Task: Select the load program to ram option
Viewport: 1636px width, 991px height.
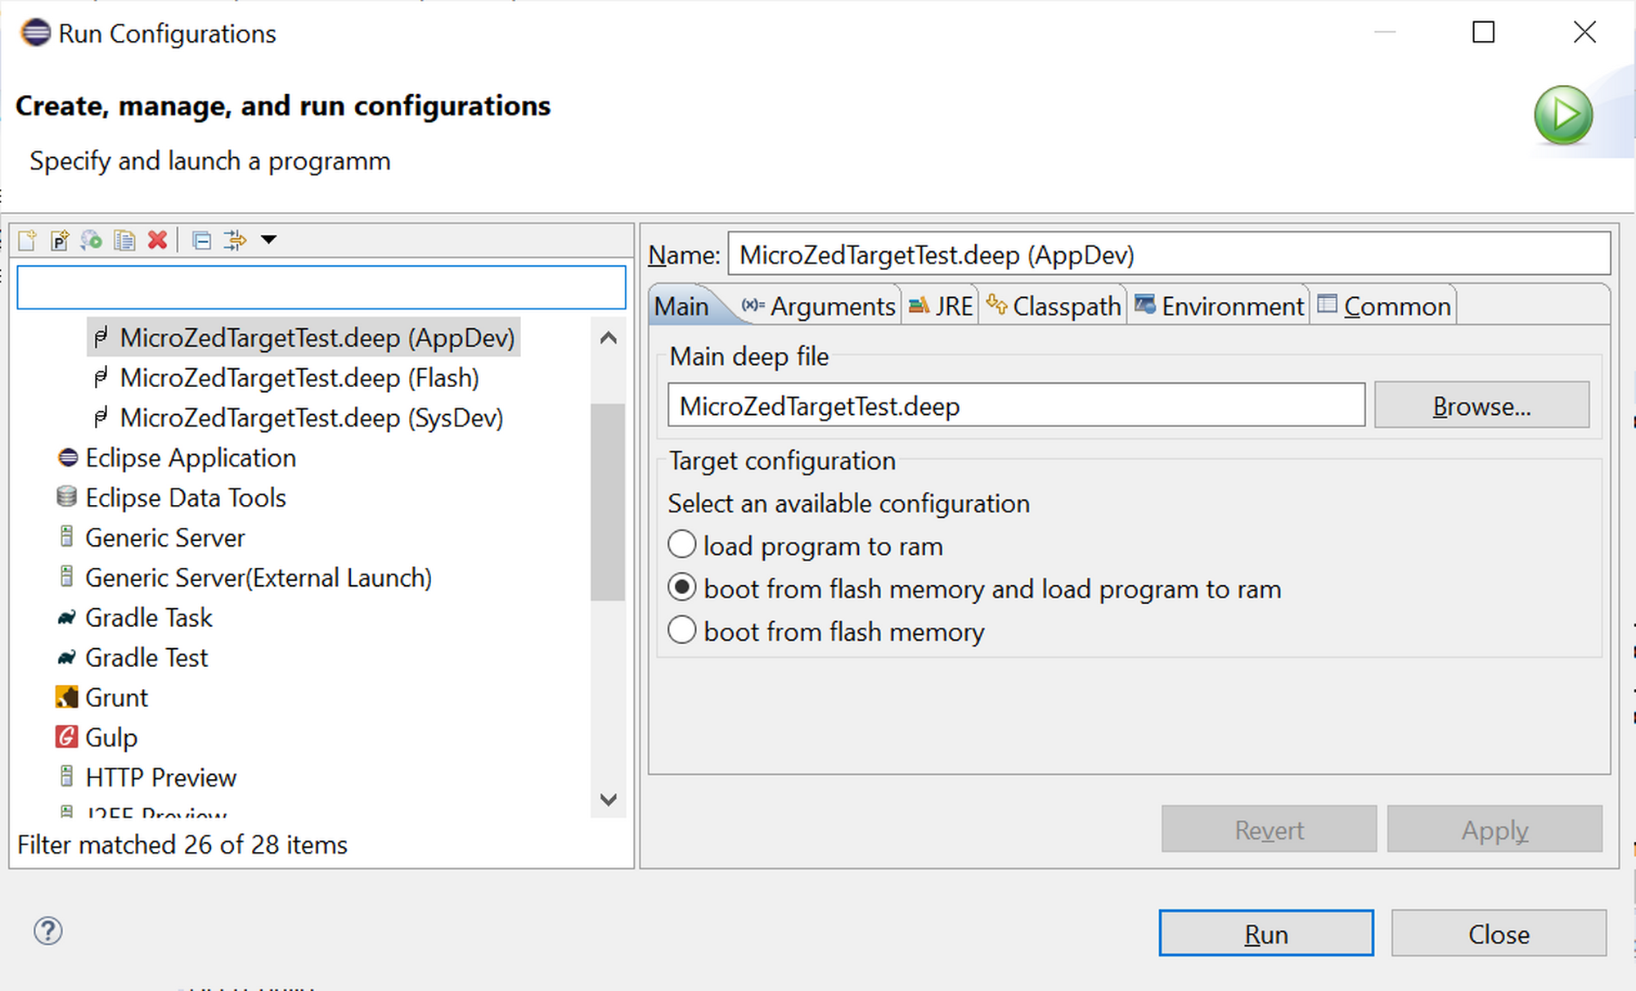Action: [682, 545]
